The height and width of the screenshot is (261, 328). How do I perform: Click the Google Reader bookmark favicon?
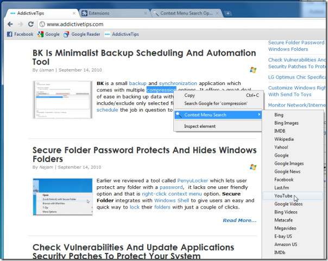click(x=66, y=34)
